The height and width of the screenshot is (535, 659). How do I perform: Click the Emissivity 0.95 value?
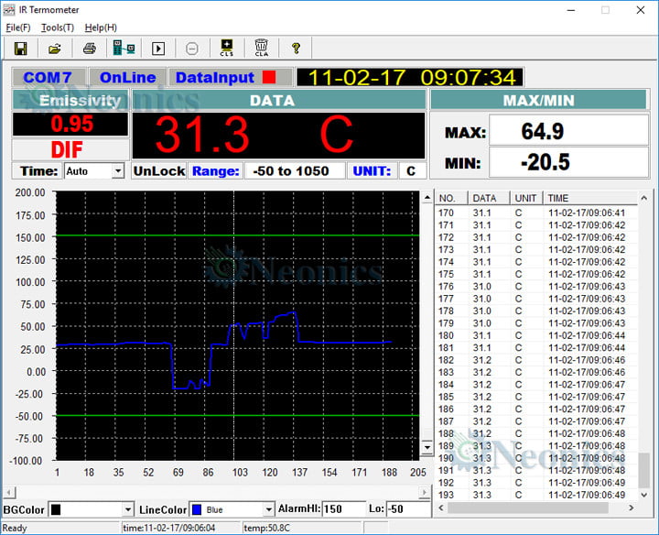(70, 124)
